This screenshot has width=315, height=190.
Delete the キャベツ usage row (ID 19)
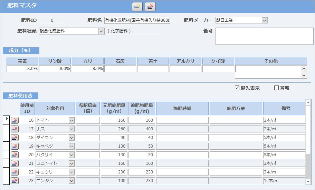point(15,146)
